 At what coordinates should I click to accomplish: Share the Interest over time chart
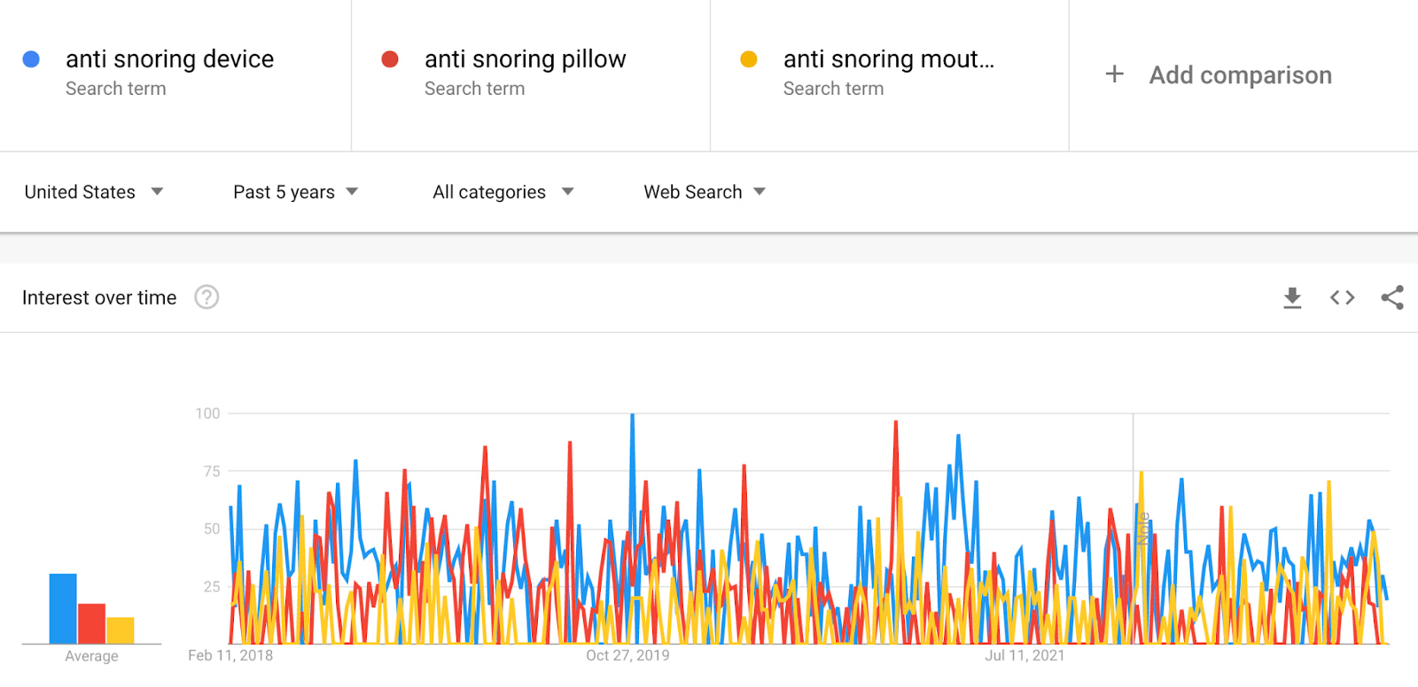coord(1392,297)
